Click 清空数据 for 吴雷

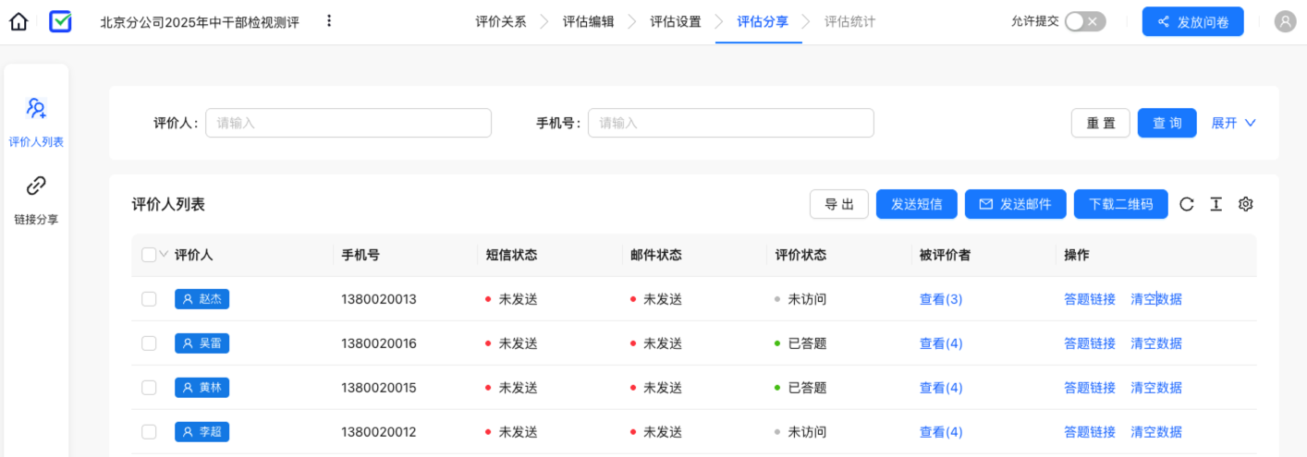(x=1156, y=343)
